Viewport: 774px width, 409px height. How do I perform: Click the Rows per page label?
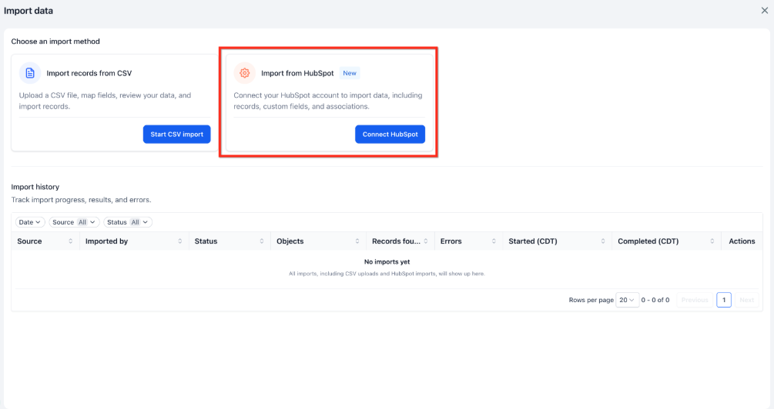(591, 300)
